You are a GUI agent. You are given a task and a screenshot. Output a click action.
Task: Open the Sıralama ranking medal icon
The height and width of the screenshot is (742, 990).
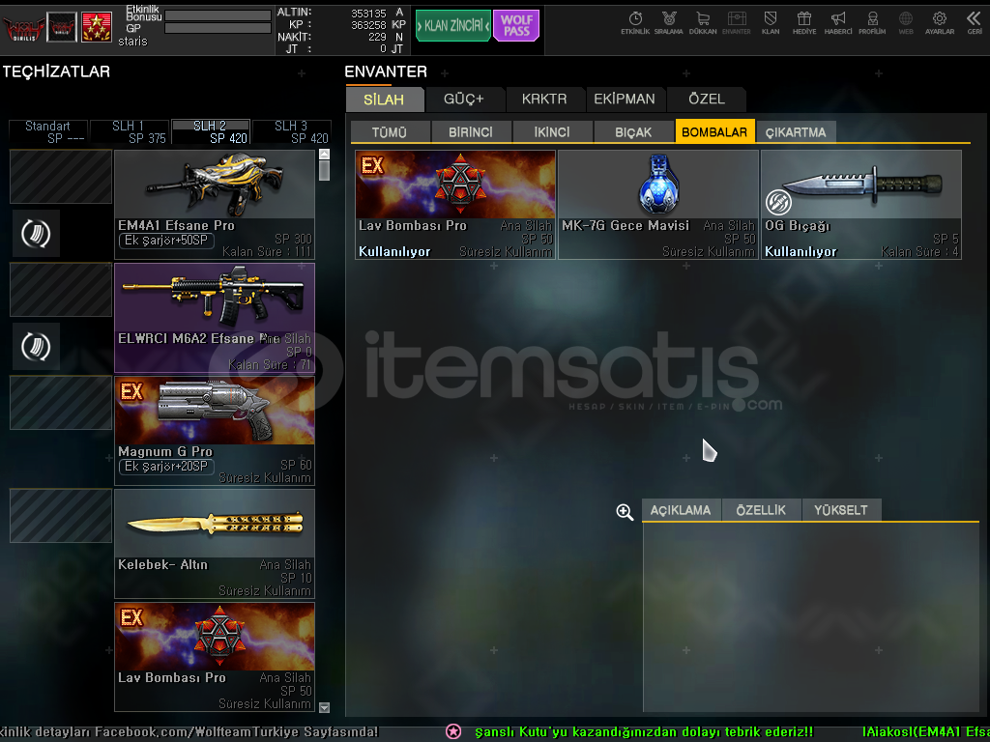668,21
